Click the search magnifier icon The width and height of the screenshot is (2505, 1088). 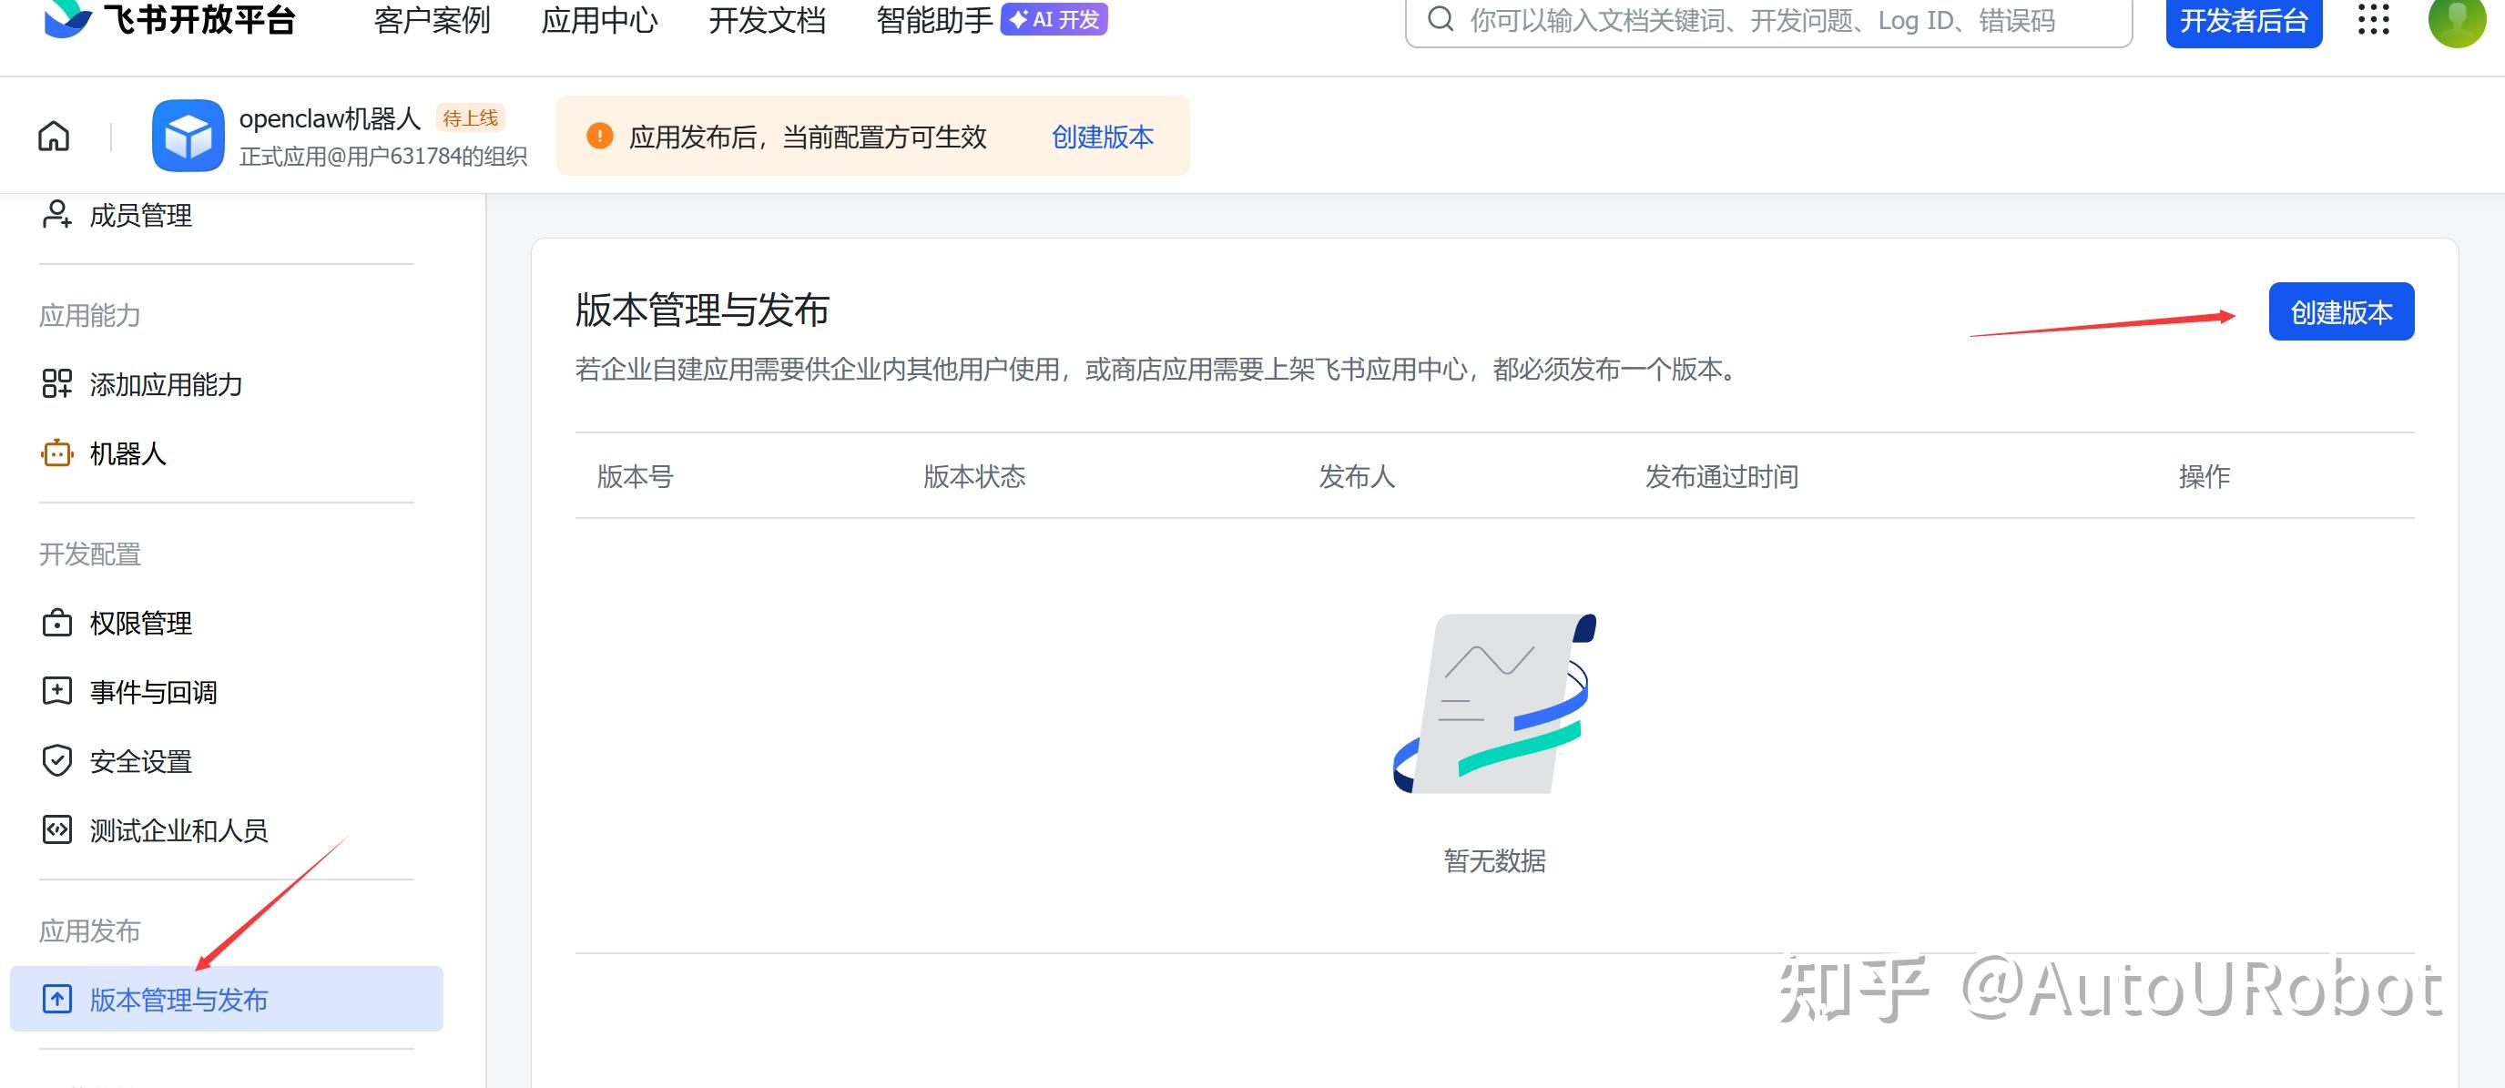click(1441, 19)
